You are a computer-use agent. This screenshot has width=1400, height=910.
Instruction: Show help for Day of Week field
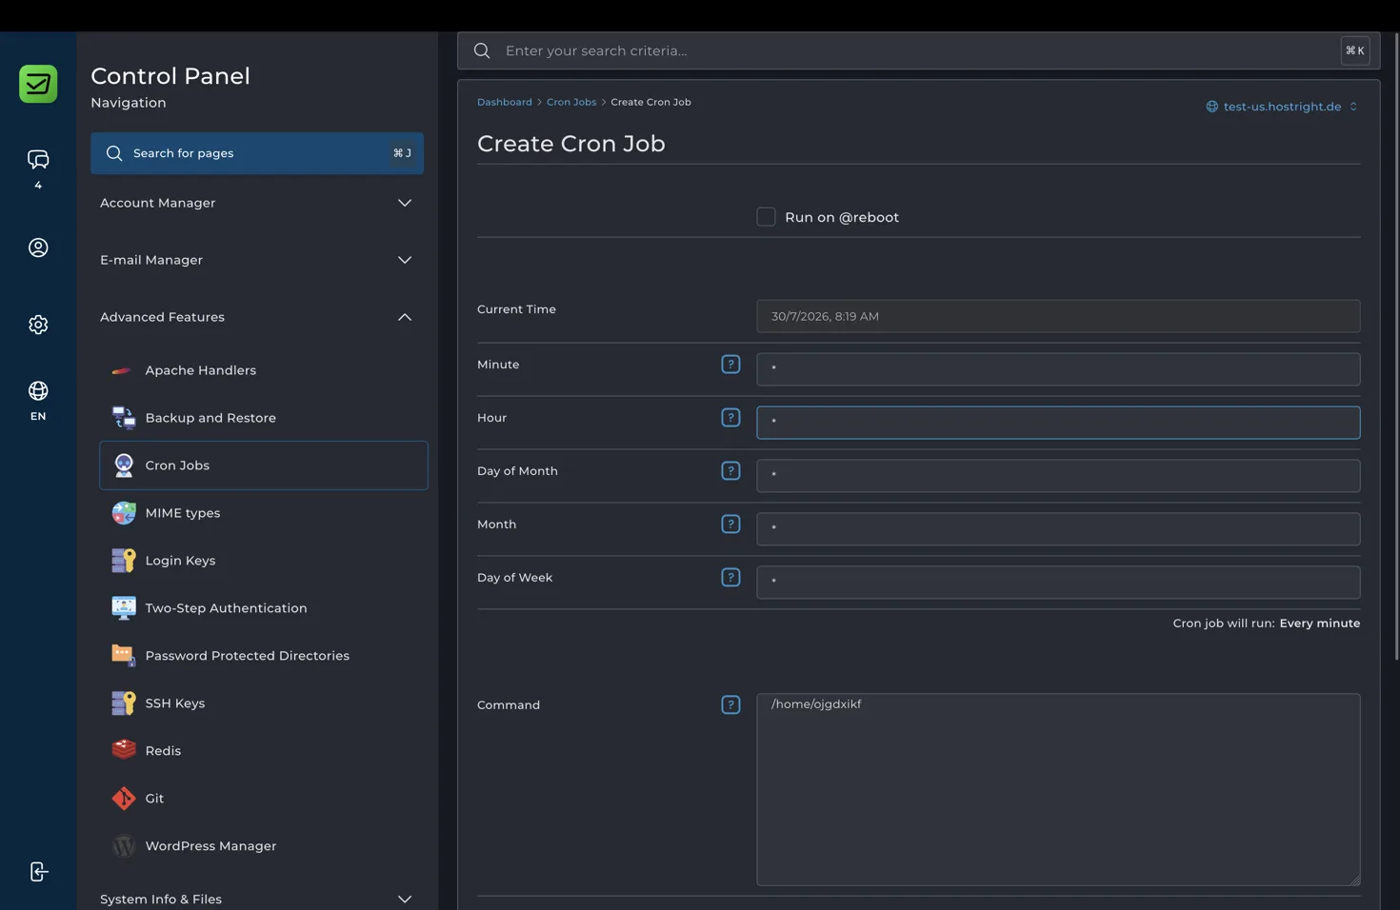click(x=730, y=578)
